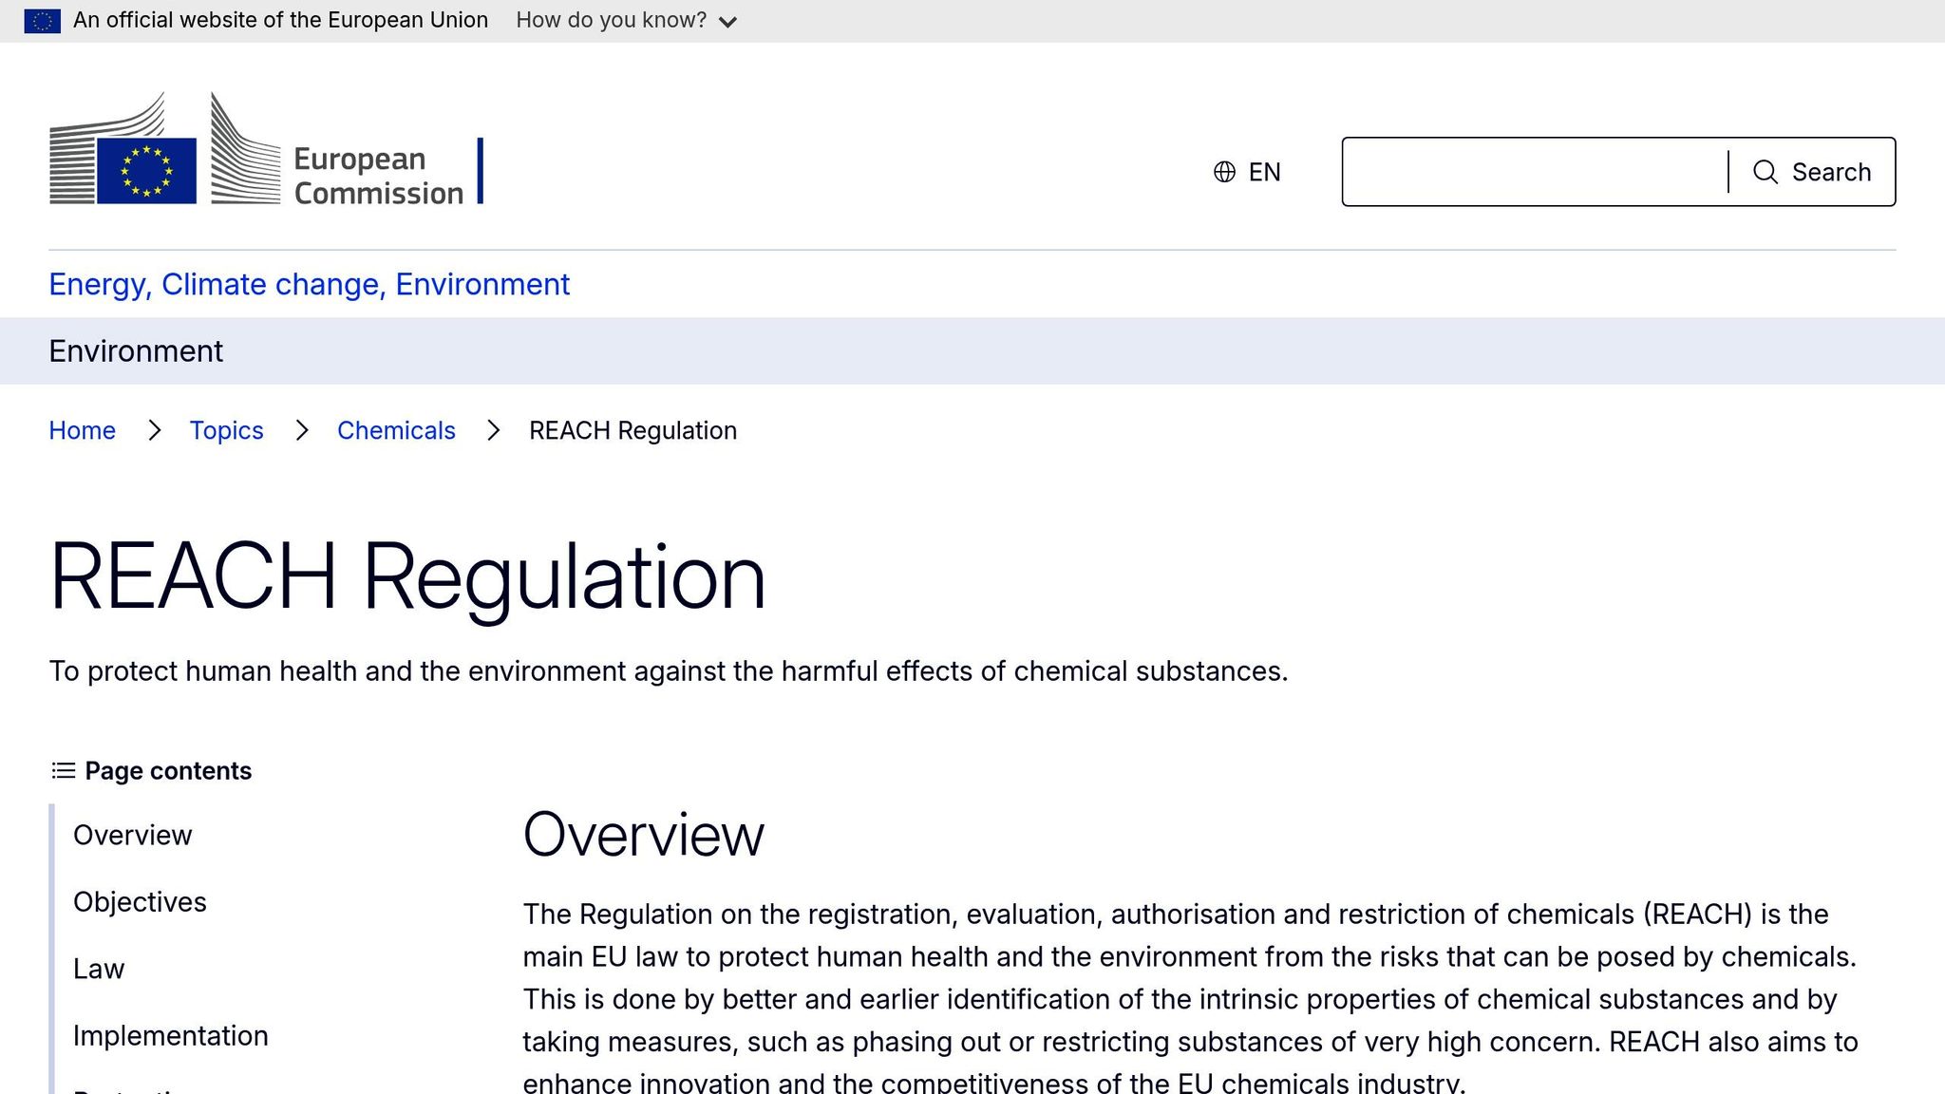
Task: Click the Environment site heading
Action: [136, 351]
